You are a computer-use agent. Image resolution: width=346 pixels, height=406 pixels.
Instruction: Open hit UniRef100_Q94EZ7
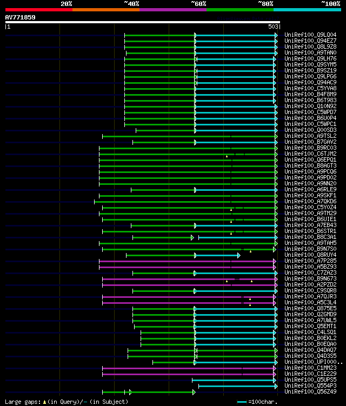310,41
